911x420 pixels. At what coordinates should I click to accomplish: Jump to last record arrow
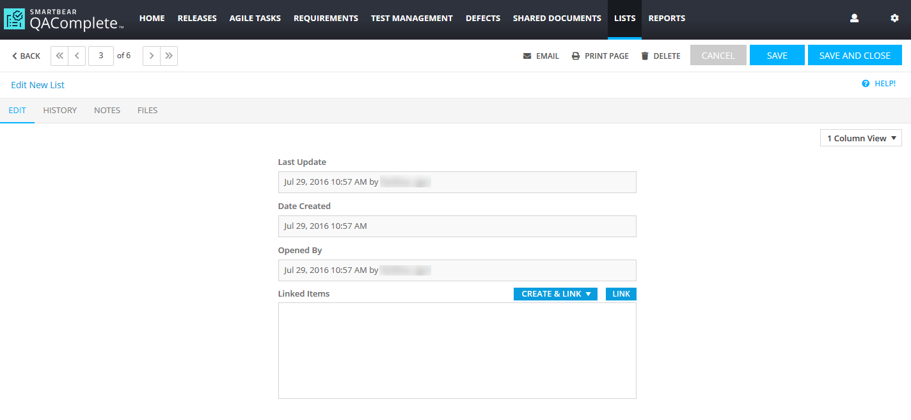169,56
